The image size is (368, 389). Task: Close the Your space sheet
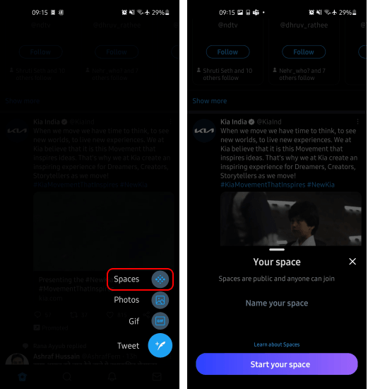(x=352, y=262)
